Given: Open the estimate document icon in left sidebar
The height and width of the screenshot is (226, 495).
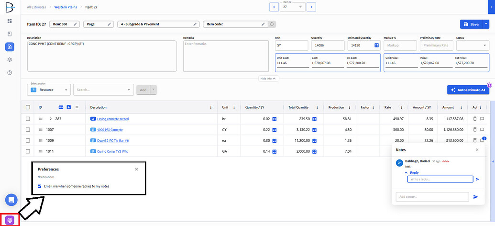Looking at the screenshot, I should [x=10, y=47].
